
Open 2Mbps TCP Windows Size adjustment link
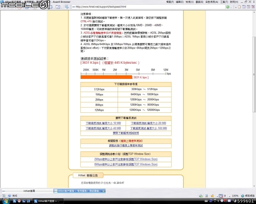click(x=126, y=159)
